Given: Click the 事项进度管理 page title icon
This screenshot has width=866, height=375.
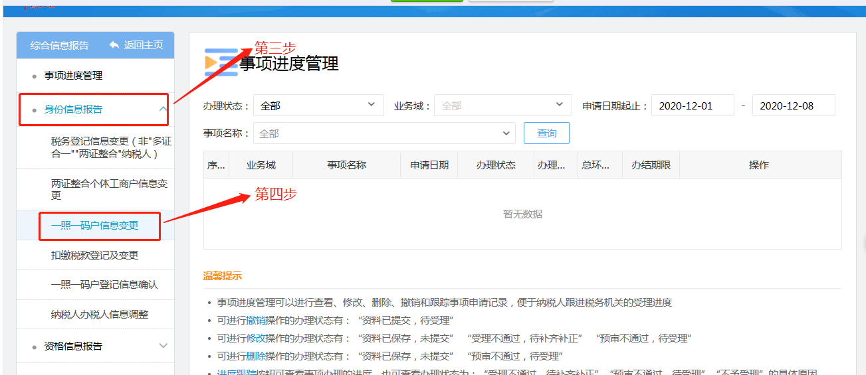Looking at the screenshot, I should click(x=221, y=62).
